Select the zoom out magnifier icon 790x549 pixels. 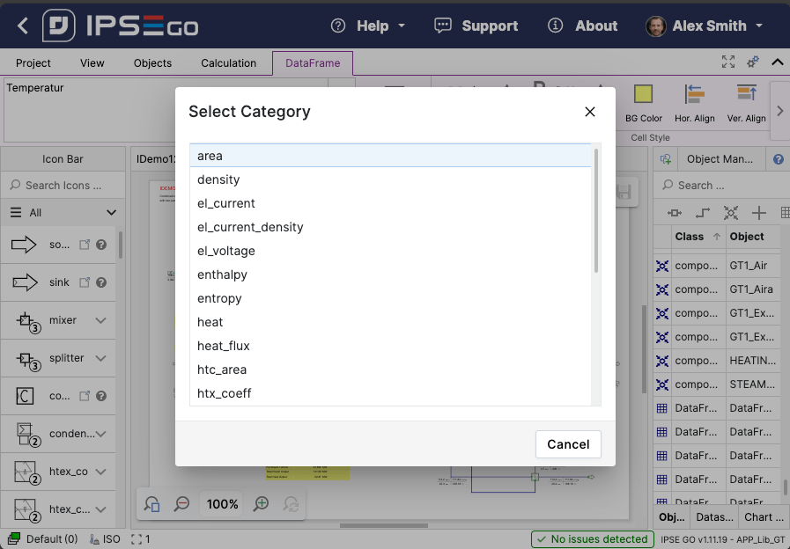[182, 503]
